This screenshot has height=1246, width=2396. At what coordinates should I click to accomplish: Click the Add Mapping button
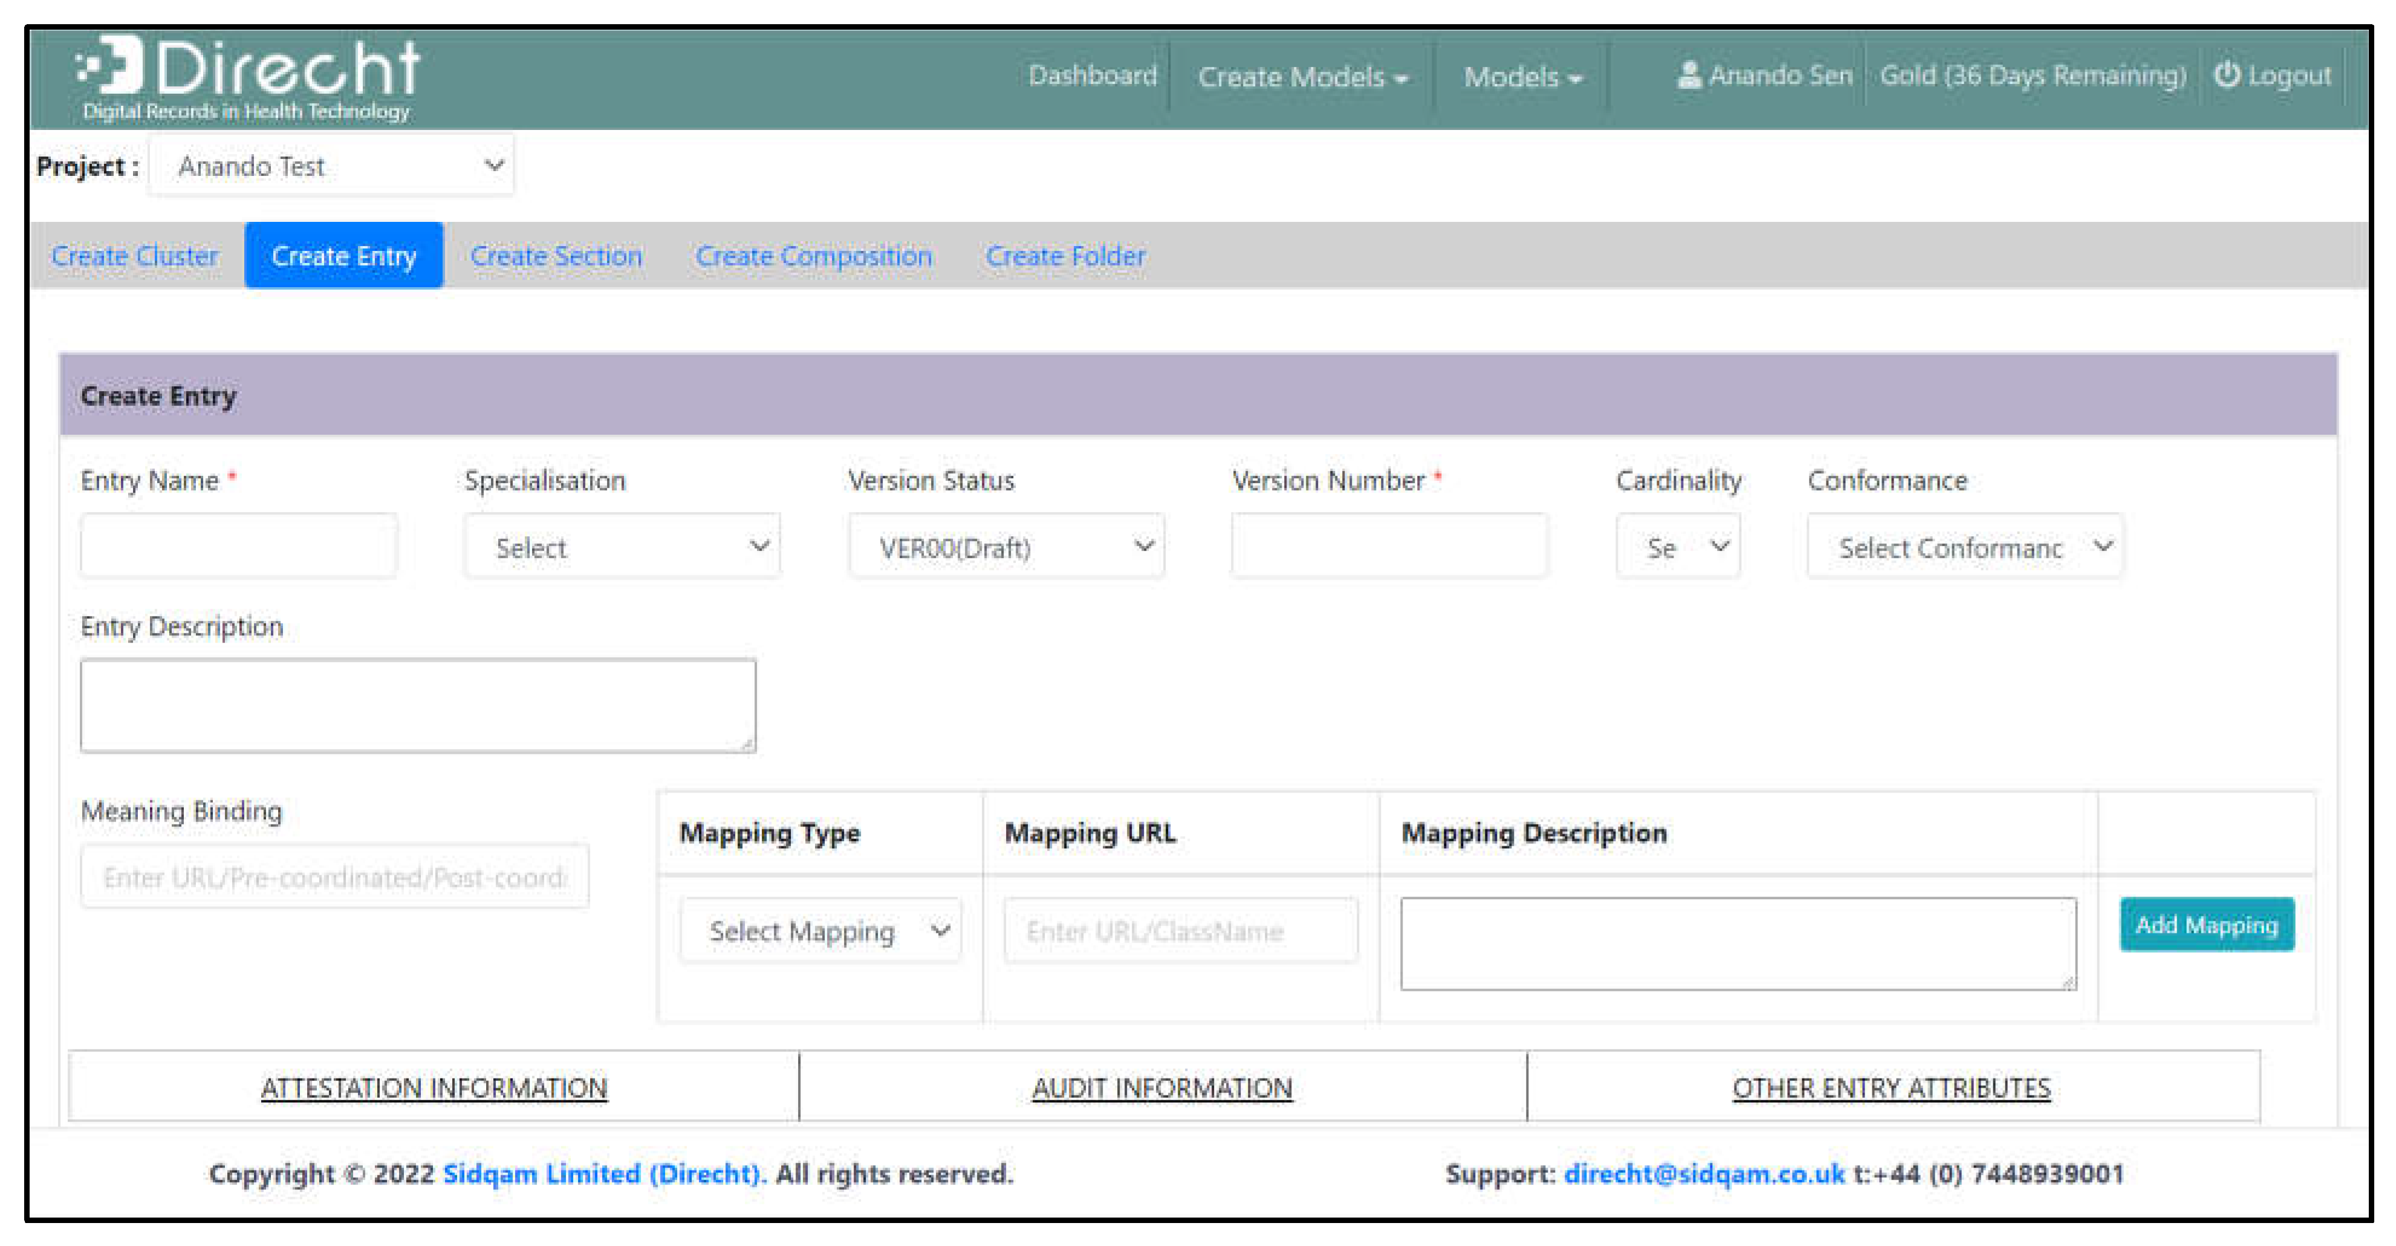[2206, 925]
